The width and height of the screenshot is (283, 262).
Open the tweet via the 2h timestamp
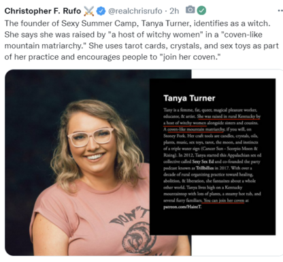pos(174,11)
